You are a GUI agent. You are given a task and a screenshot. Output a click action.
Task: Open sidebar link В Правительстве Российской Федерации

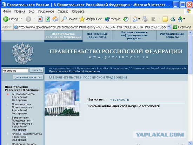pos(23,97)
